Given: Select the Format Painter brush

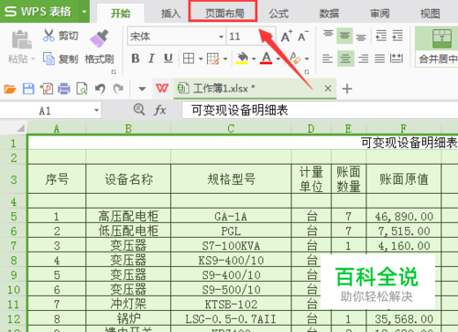Looking at the screenshot, I should coord(99,38).
